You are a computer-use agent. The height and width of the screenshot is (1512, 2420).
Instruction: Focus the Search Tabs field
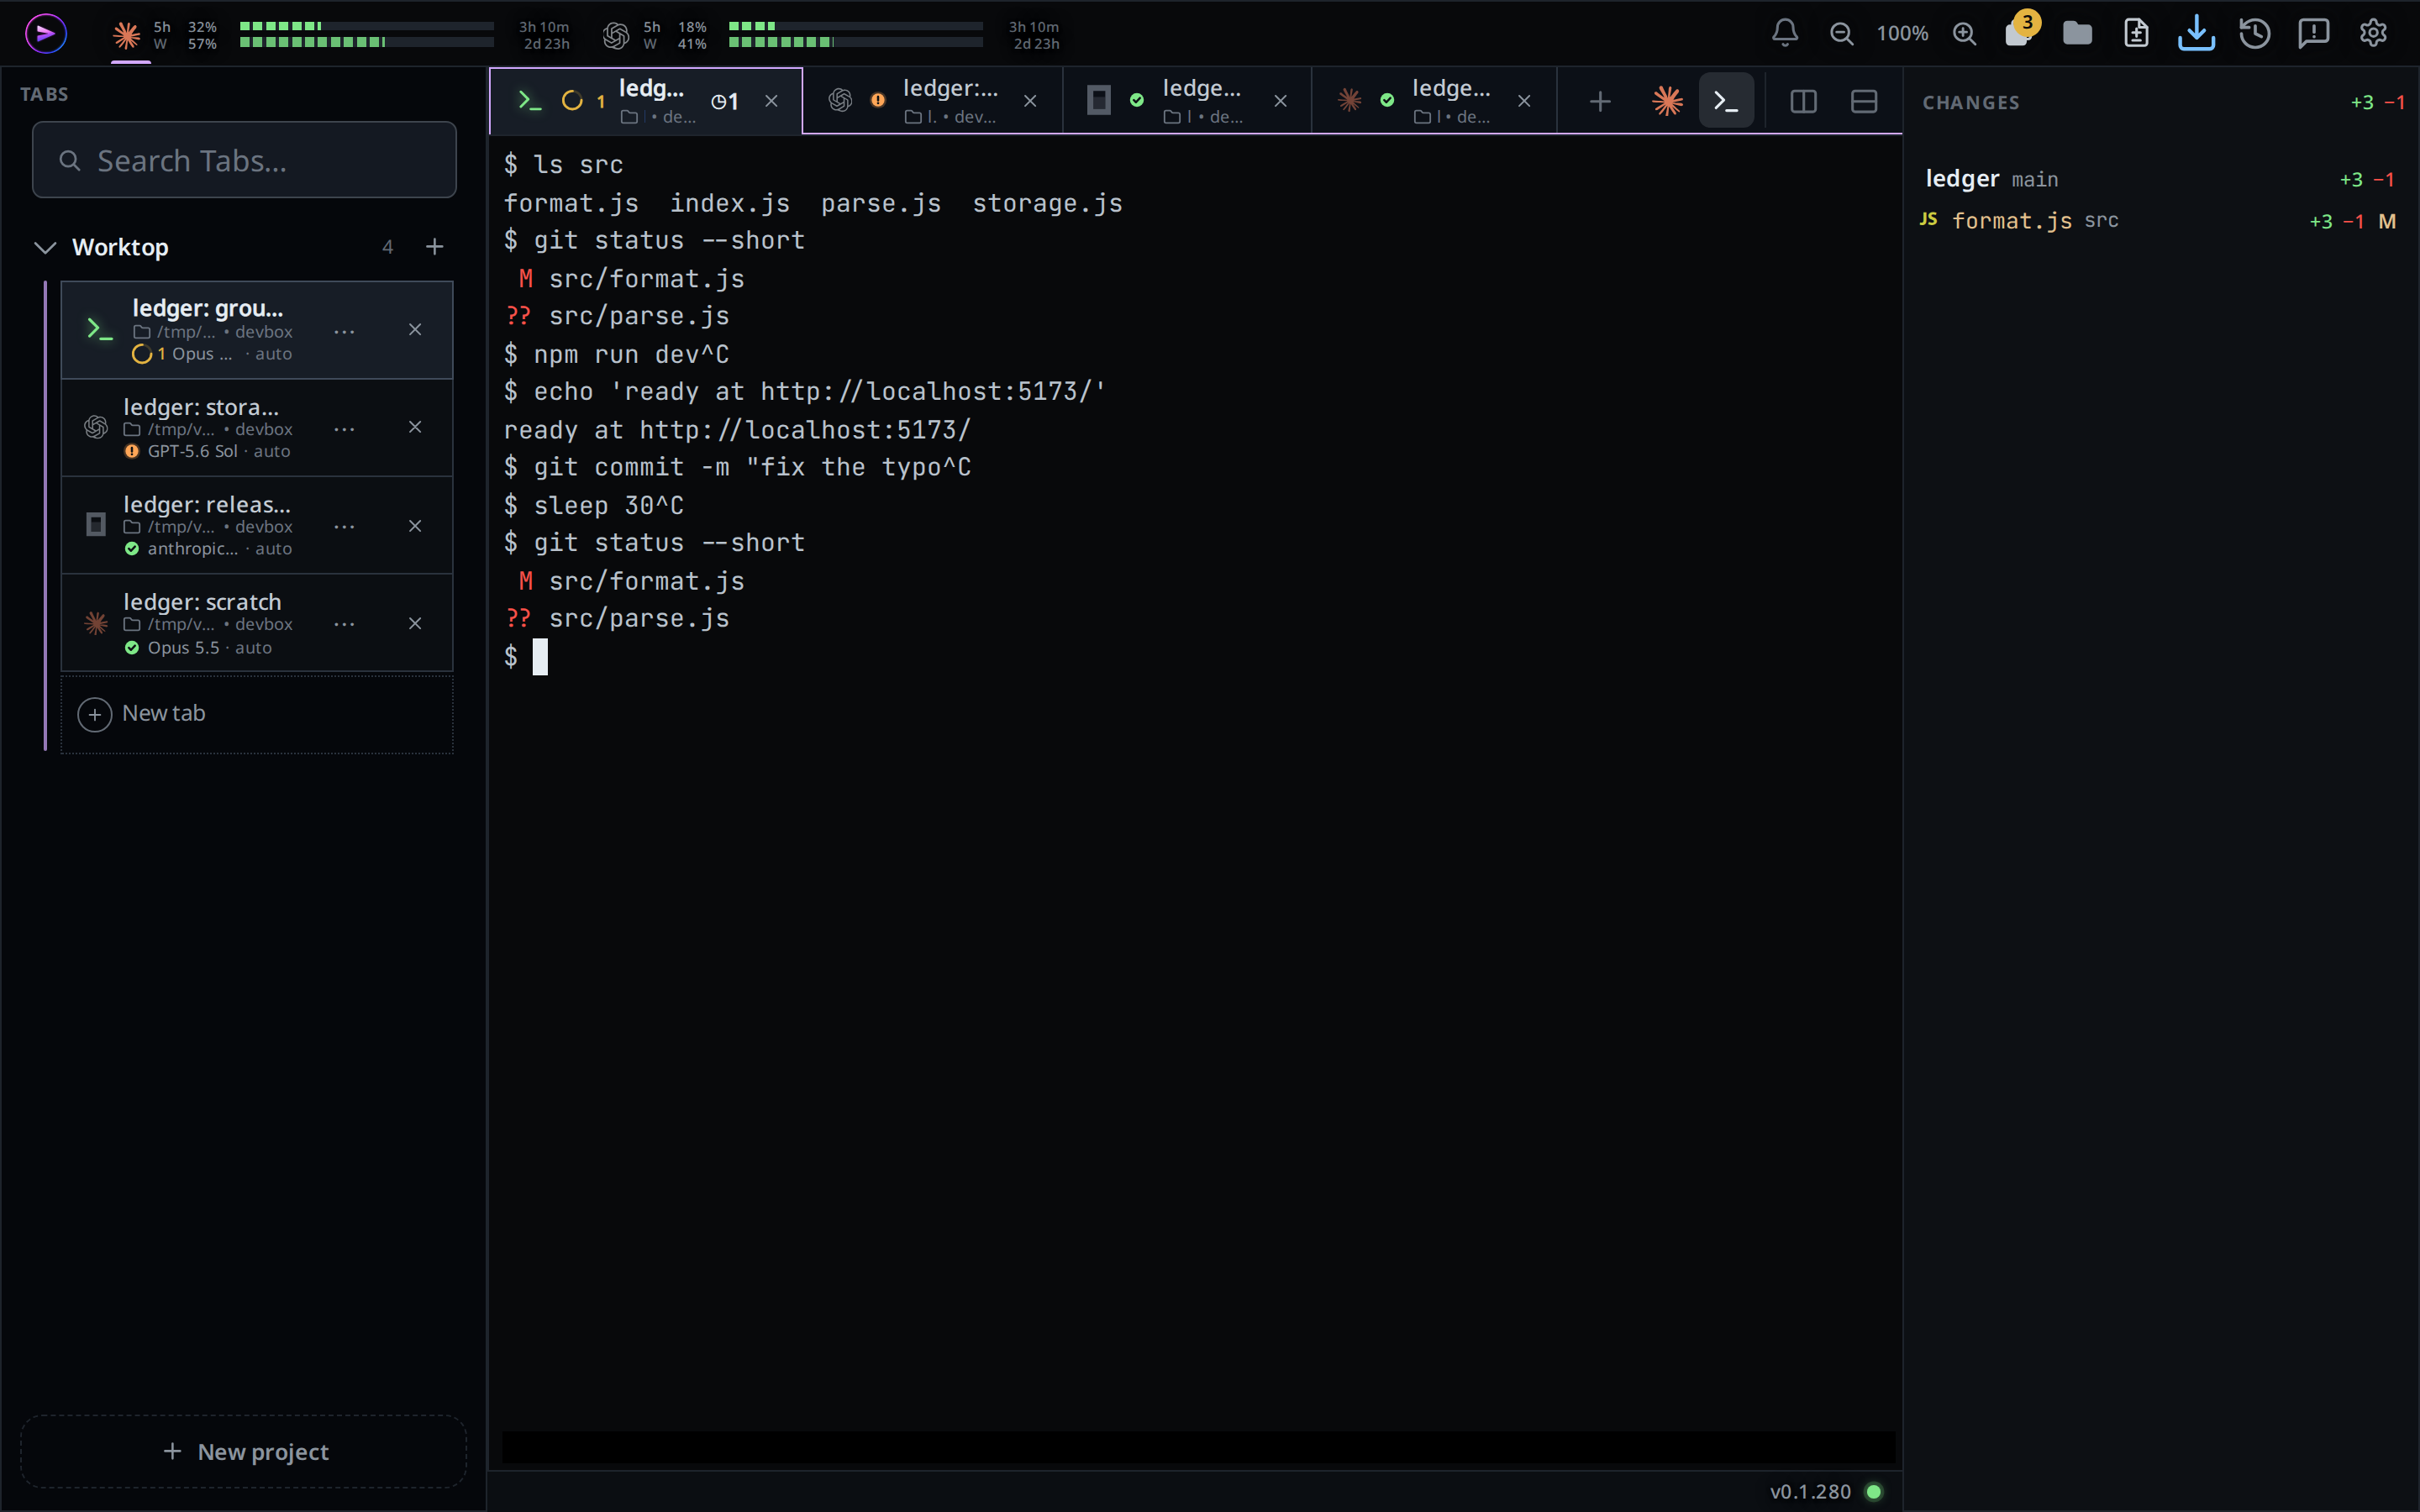(x=244, y=160)
